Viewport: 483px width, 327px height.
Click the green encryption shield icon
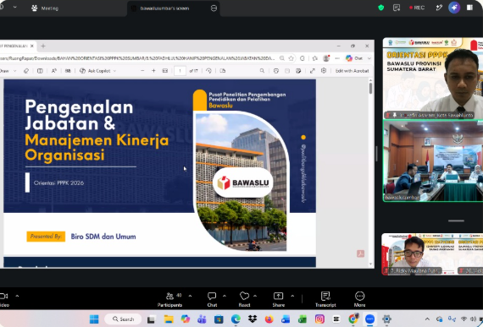point(381,8)
